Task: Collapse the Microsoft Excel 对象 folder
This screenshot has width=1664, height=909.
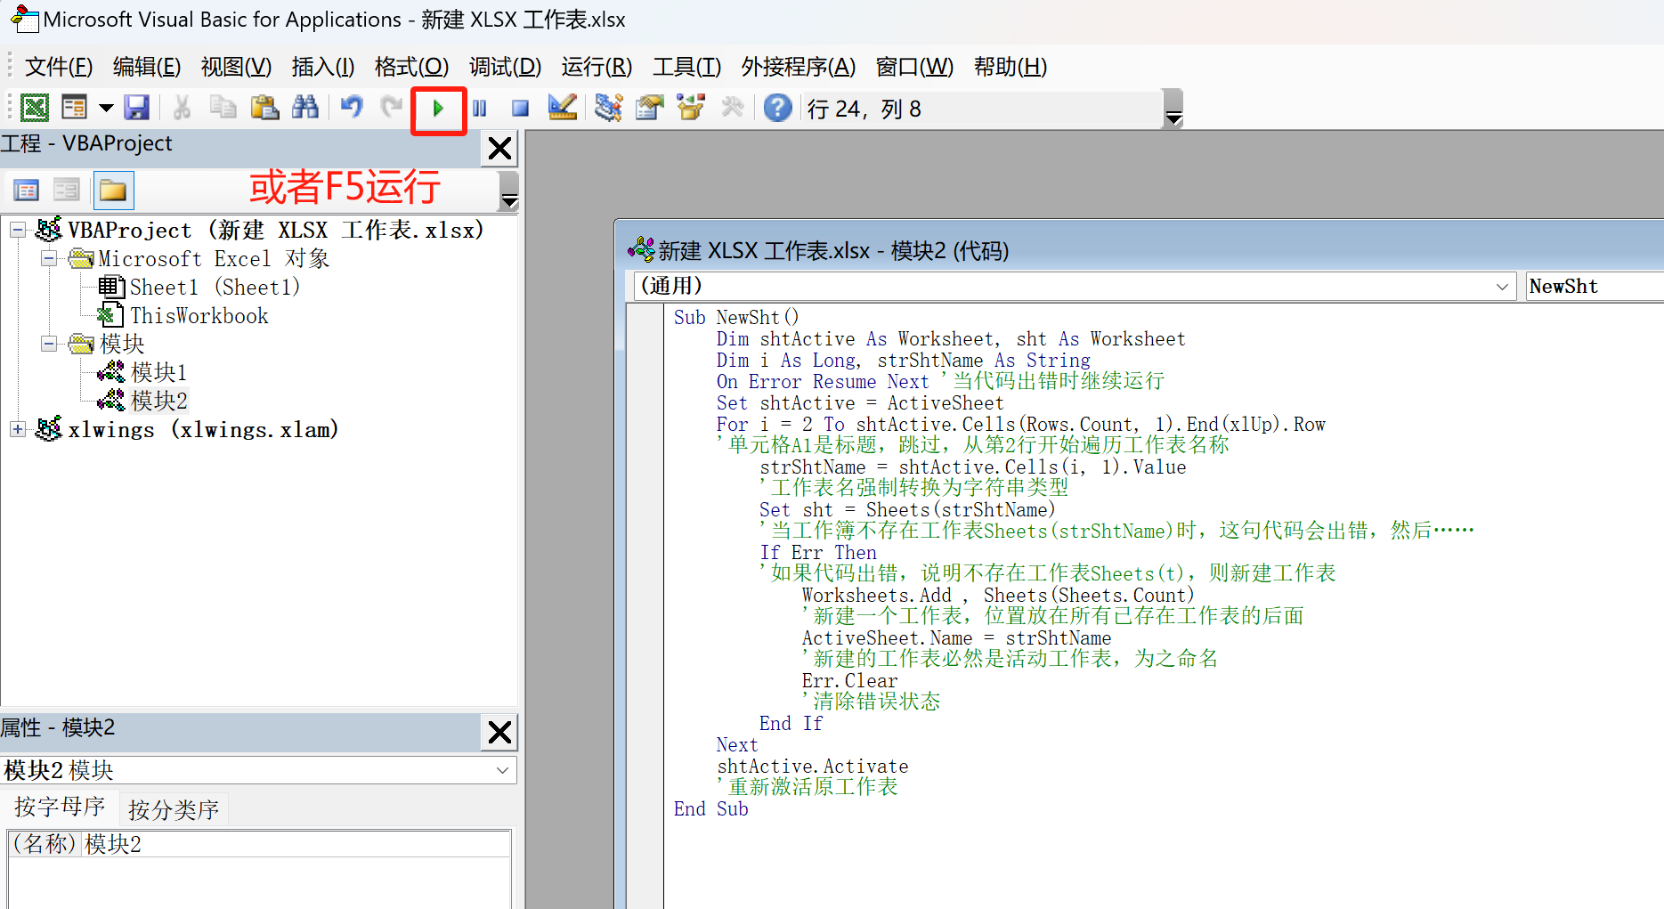Action: pos(49,259)
